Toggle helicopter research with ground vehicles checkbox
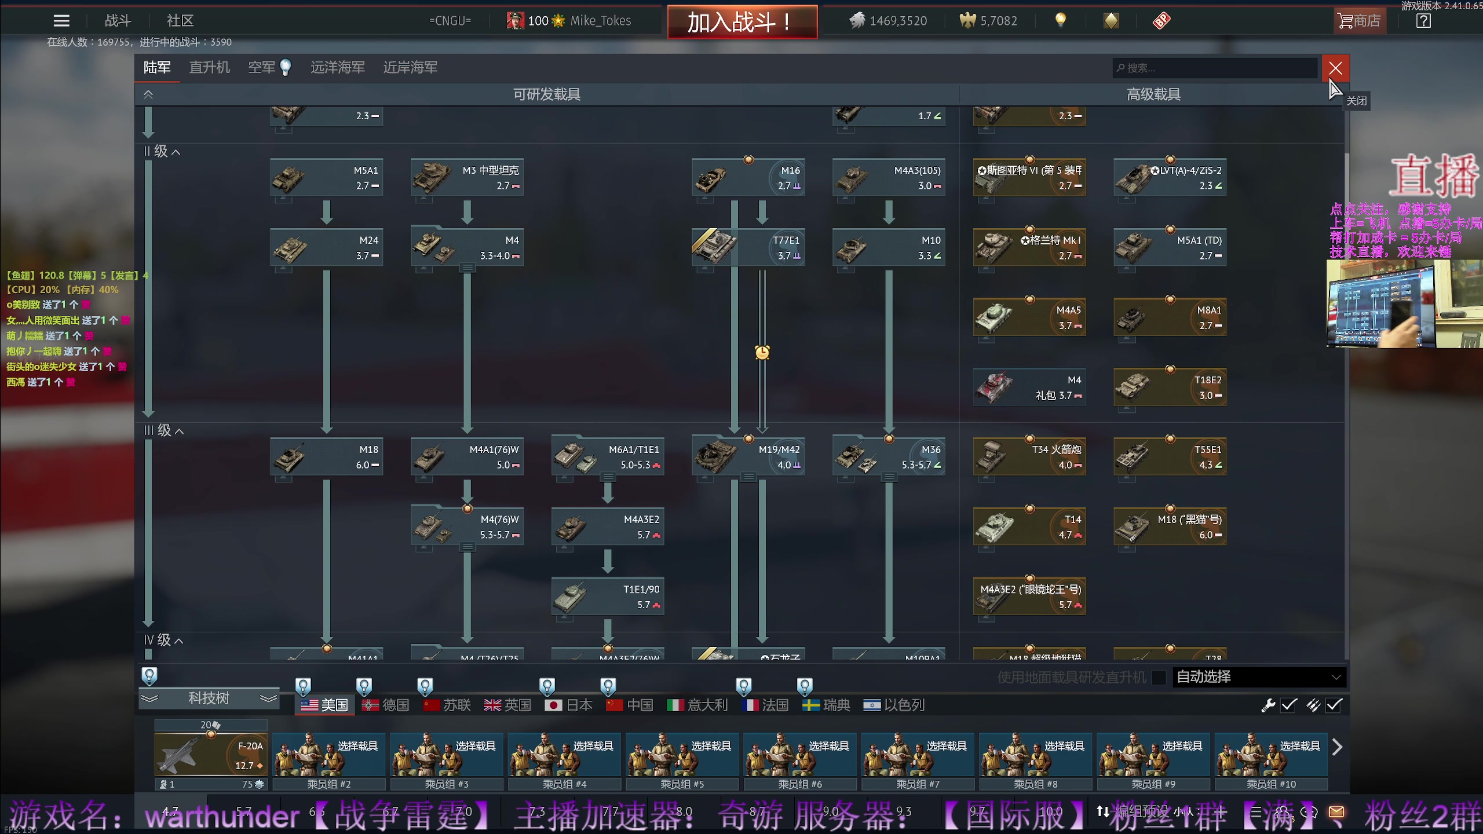The height and width of the screenshot is (834, 1483). [1159, 677]
